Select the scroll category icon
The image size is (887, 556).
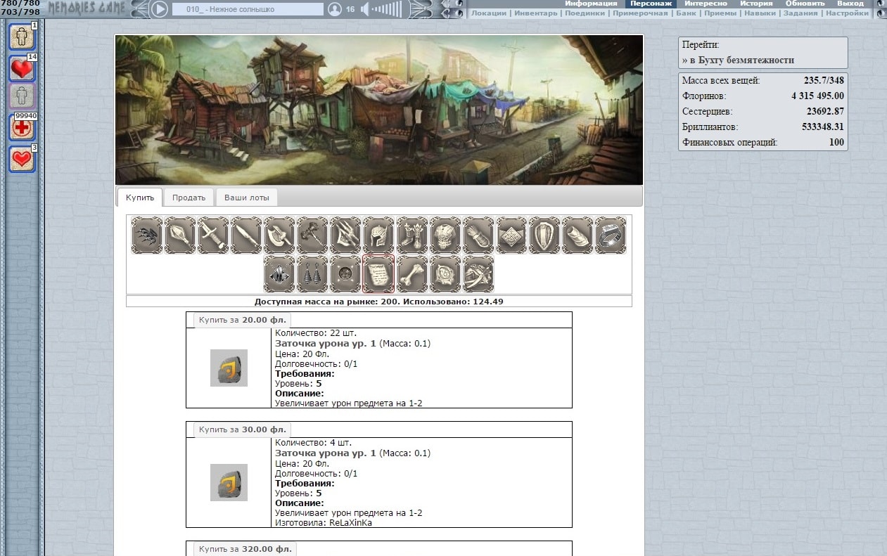[378, 274]
